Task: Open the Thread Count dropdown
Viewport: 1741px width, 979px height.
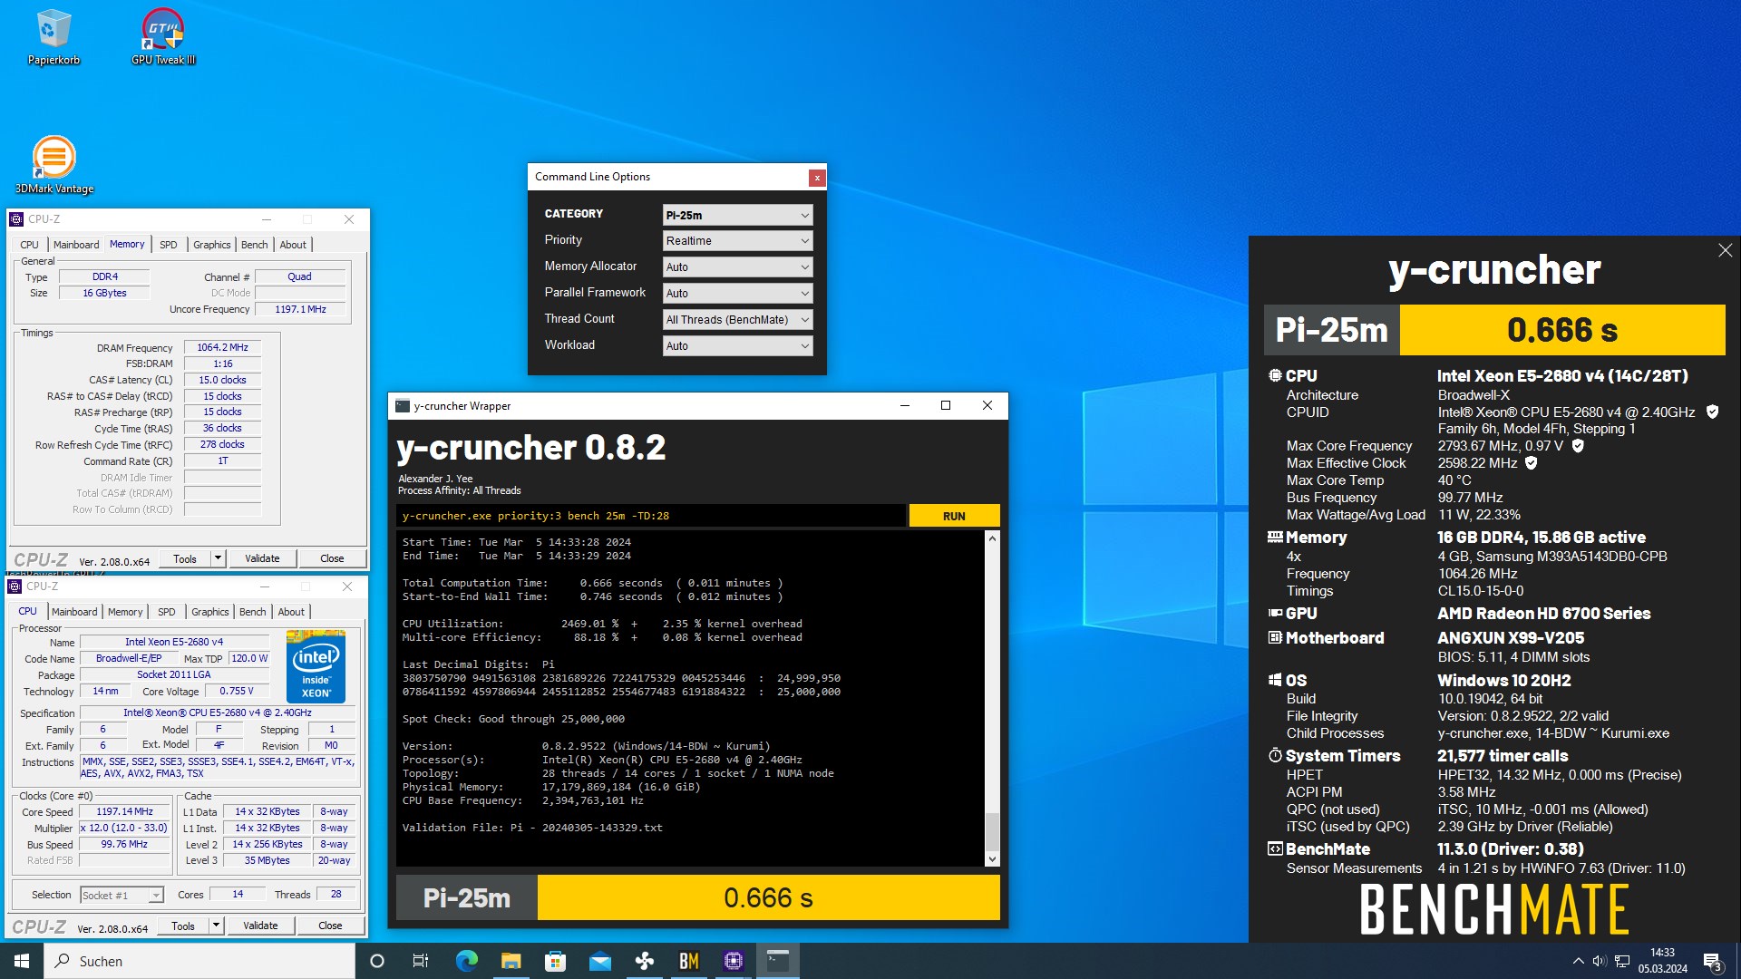Action: (x=737, y=319)
